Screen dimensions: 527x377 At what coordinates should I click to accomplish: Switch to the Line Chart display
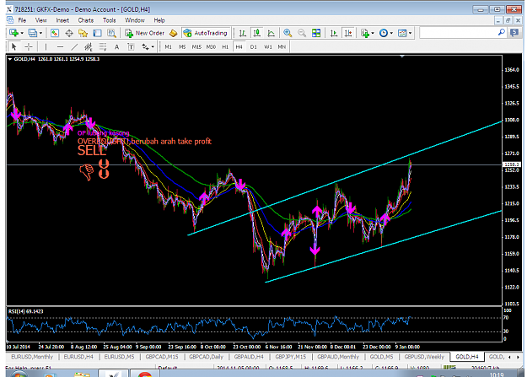pyautogui.click(x=271, y=33)
